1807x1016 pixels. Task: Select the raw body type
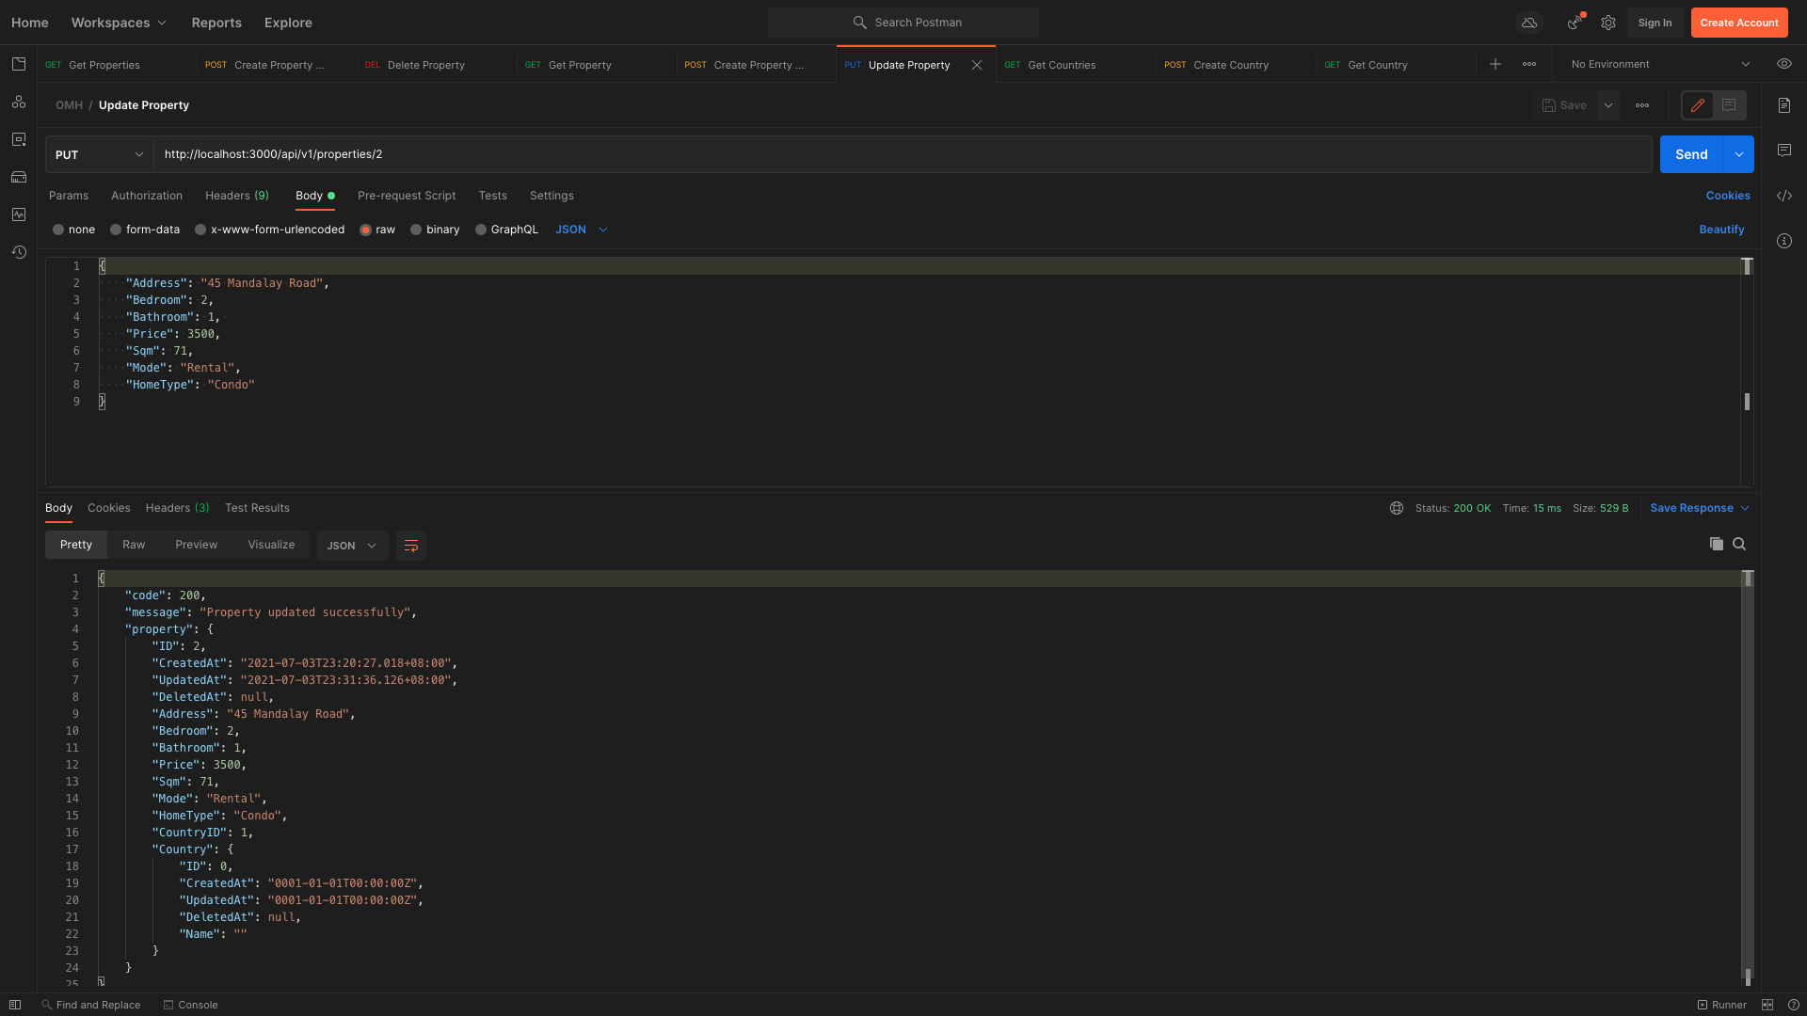pyautogui.click(x=377, y=229)
